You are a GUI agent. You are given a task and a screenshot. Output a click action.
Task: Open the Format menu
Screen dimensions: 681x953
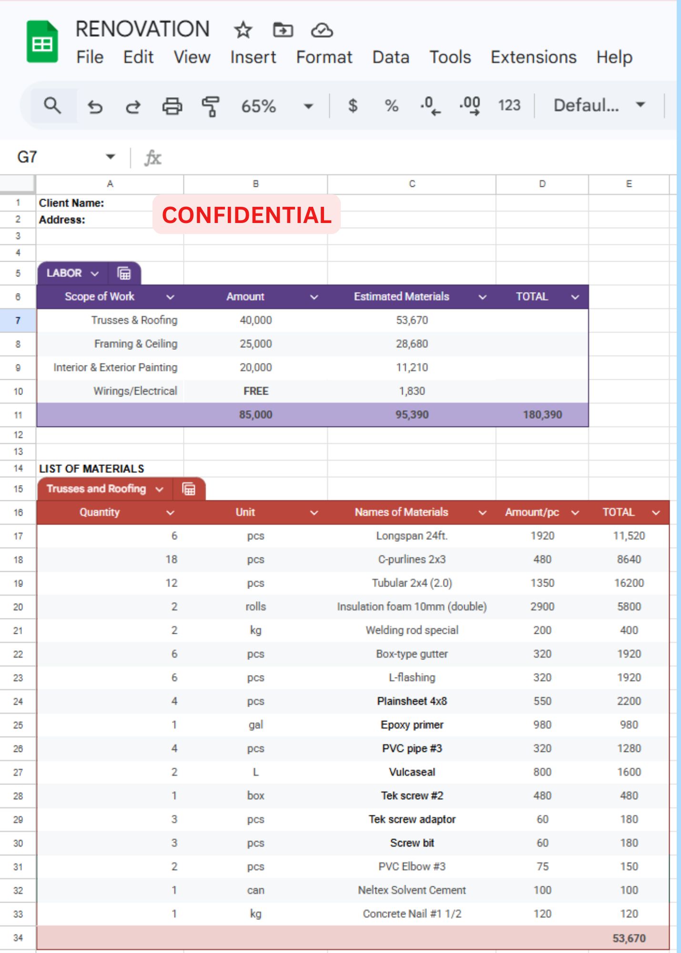point(324,57)
